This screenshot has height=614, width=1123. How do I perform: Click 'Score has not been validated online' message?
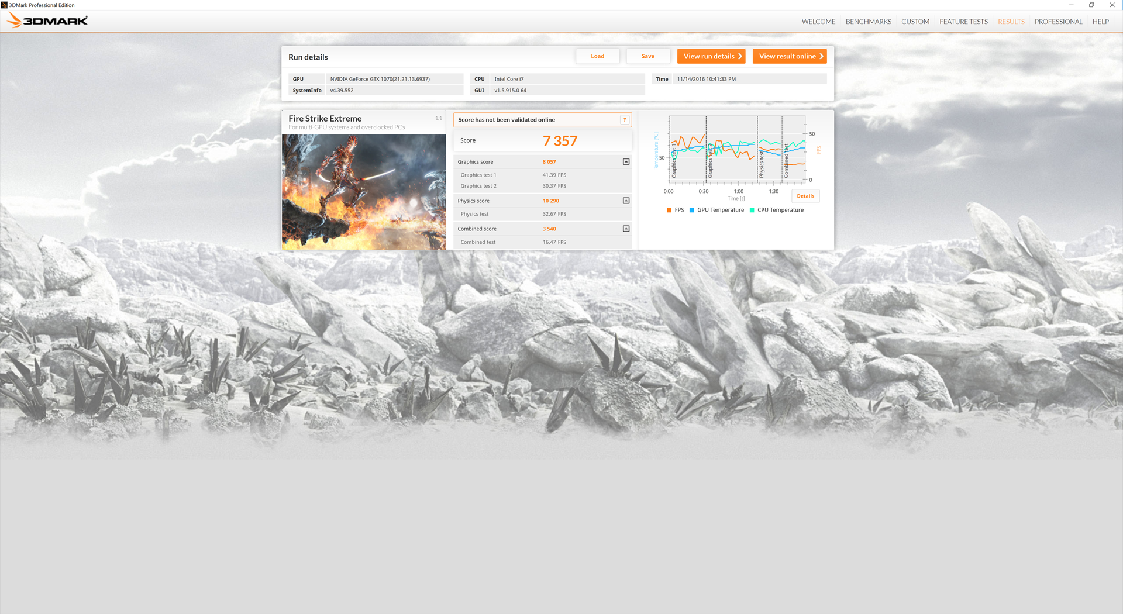(x=507, y=120)
